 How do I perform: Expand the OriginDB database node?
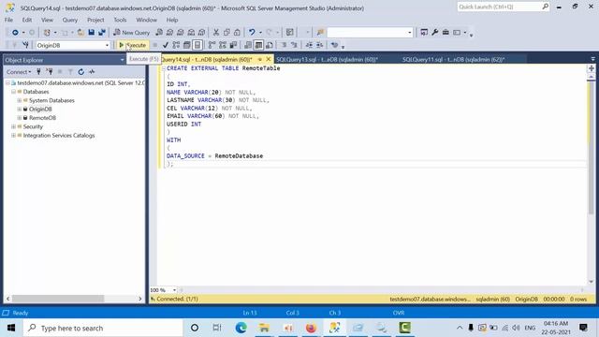coord(19,110)
